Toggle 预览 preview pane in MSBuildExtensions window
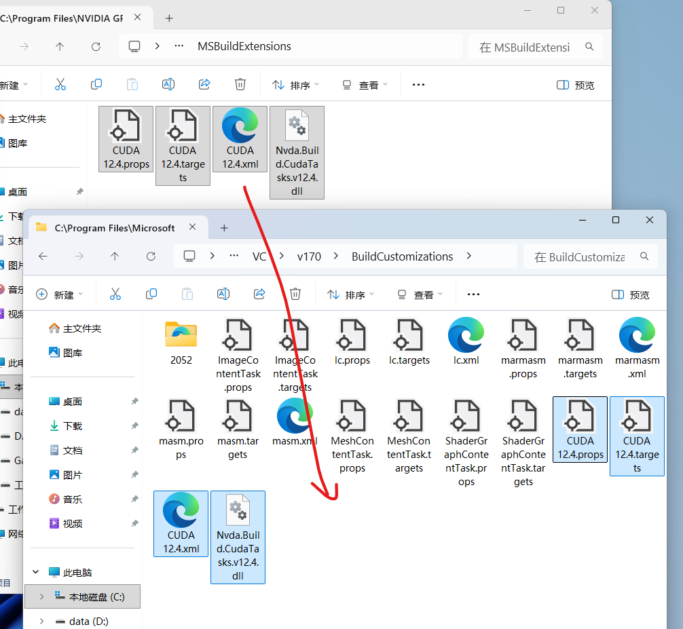 576,85
